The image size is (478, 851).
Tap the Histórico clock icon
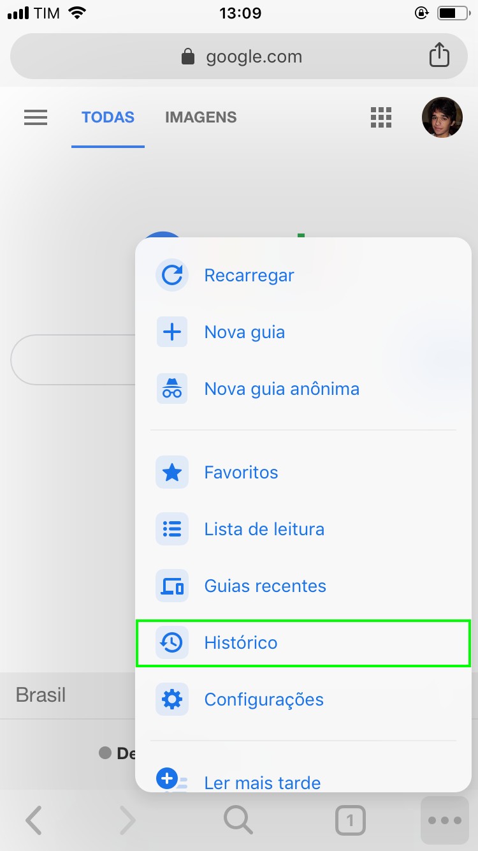tap(172, 643)
